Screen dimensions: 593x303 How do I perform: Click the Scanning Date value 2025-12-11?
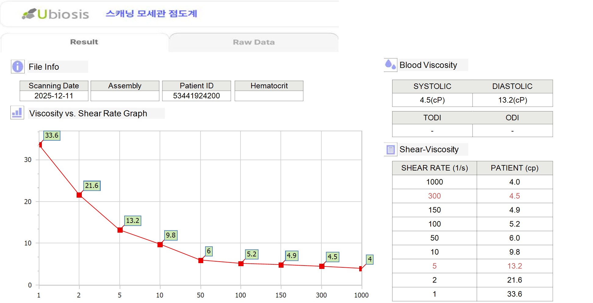[54, 96]
